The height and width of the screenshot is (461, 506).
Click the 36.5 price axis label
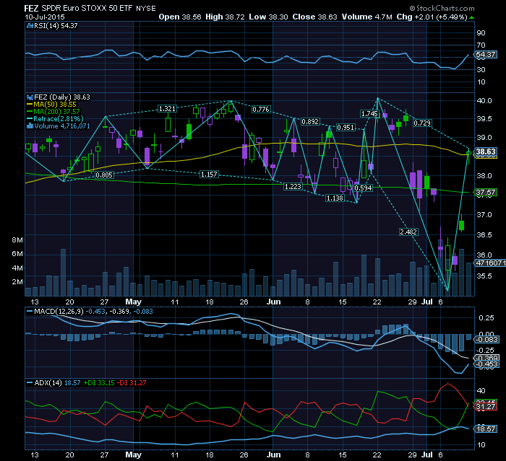[x=484, y=235]
